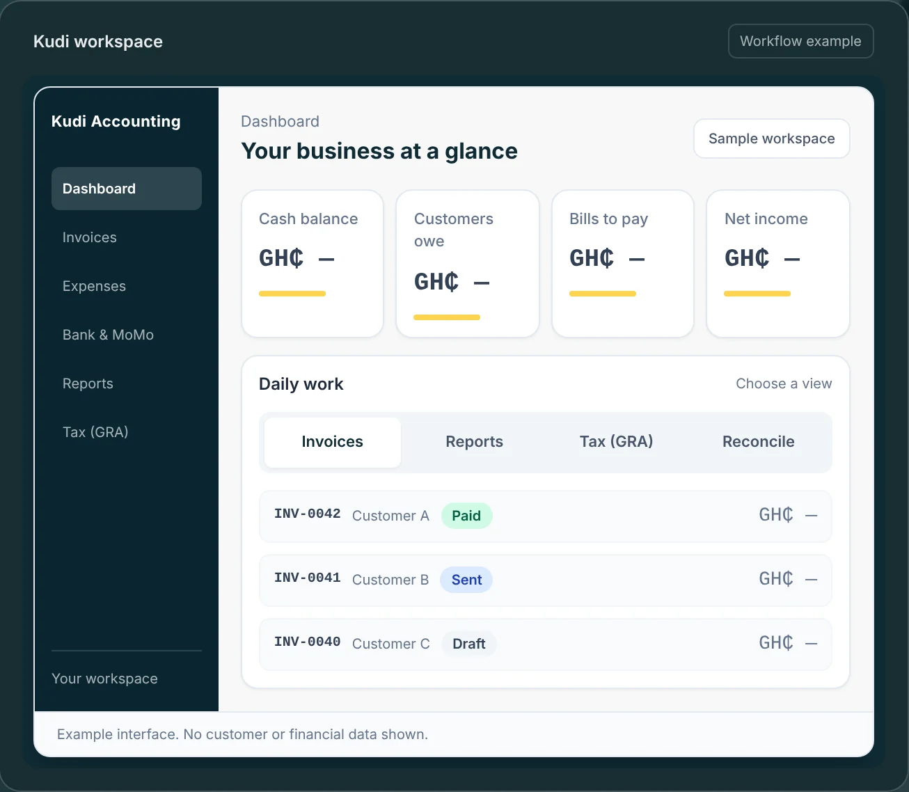The image size is (909, 792).
Task: Open the Customers owe card
Action: (468, 264)
